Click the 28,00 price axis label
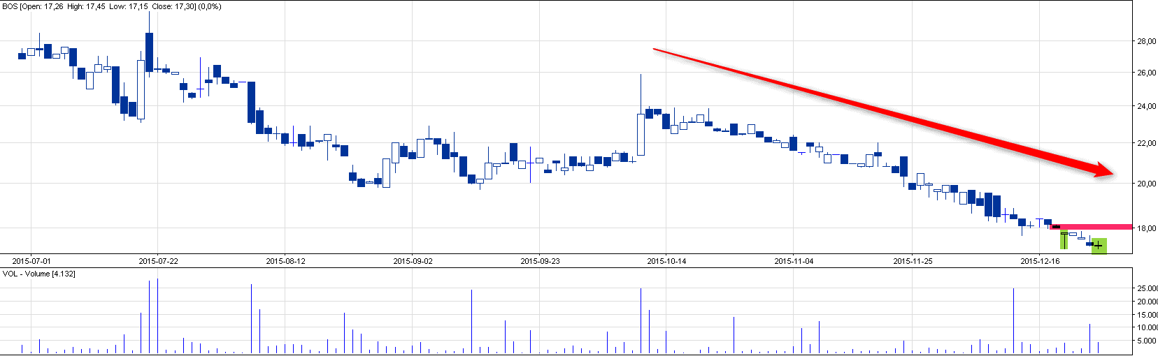The height and width of the screenshot is (356, 1158). tap(1146, 42)
